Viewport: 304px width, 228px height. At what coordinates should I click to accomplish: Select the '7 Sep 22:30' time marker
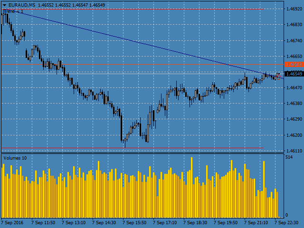pyautogui.click(x=287, y=222)
